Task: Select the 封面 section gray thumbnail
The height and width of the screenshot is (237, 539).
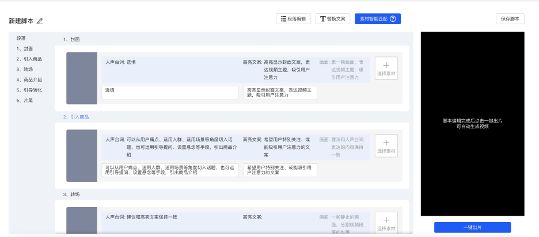Action: (x=82, y=78)
